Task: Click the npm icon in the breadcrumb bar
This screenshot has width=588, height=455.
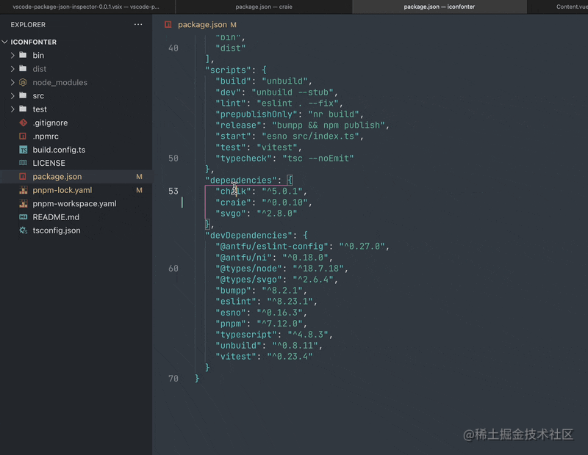Action: [168, 24]
